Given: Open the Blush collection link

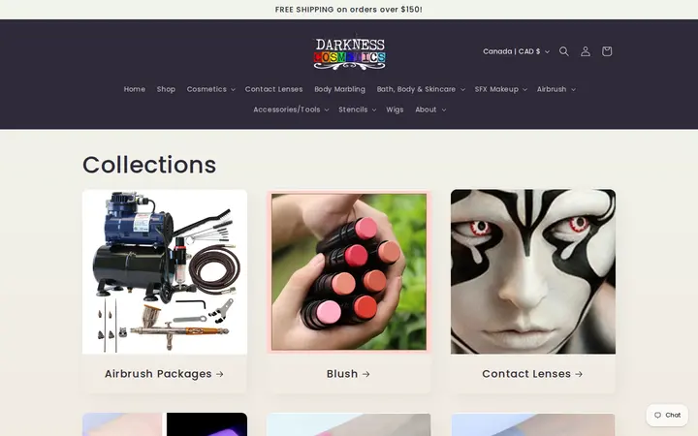Looking at the screenshot, I should [x=349, y=374].
